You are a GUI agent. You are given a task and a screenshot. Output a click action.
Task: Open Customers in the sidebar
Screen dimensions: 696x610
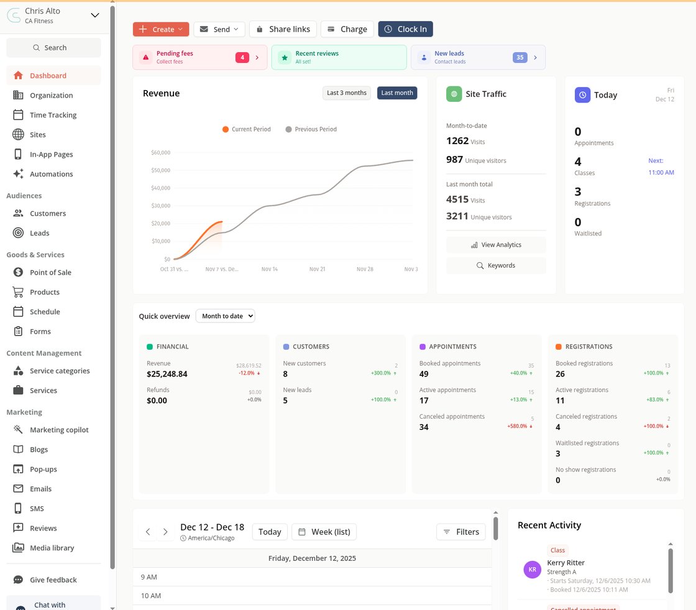click(53, 214)
